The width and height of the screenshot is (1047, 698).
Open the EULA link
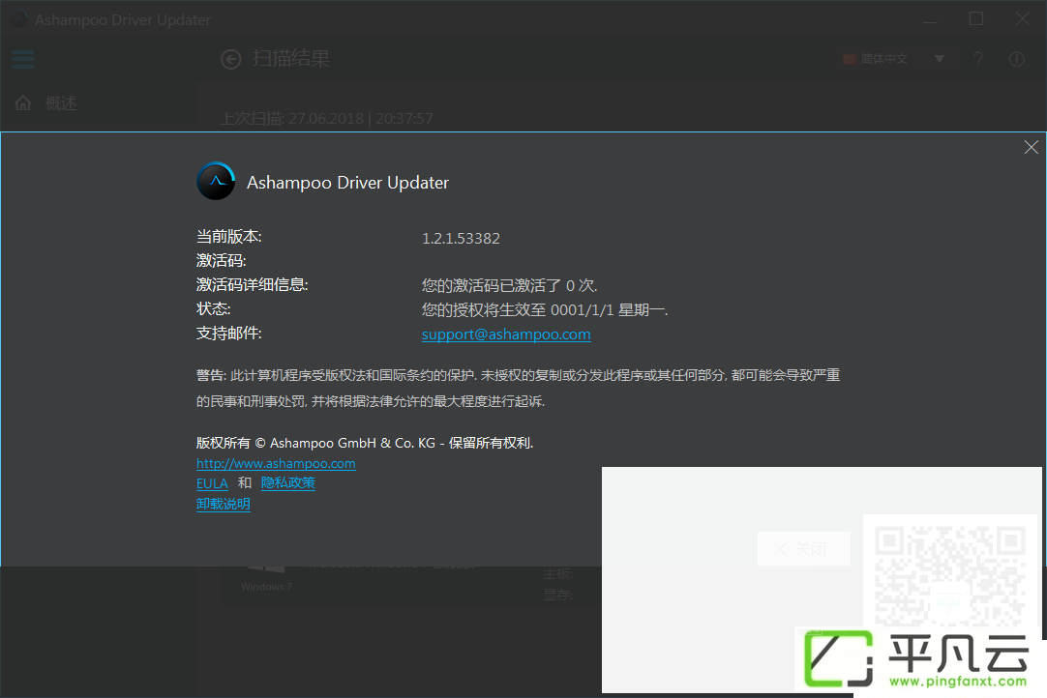pyautogui.click(x=212, y=483)
